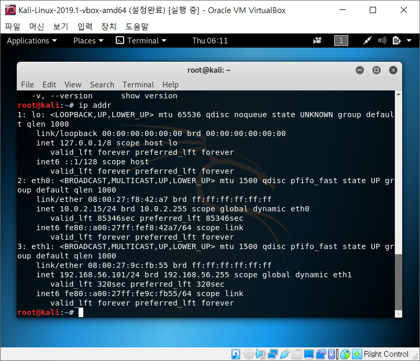Viewport: 420px width, 361px height.
Task: Click the VirtualBox hard disk activity icon
Action: 236,354
